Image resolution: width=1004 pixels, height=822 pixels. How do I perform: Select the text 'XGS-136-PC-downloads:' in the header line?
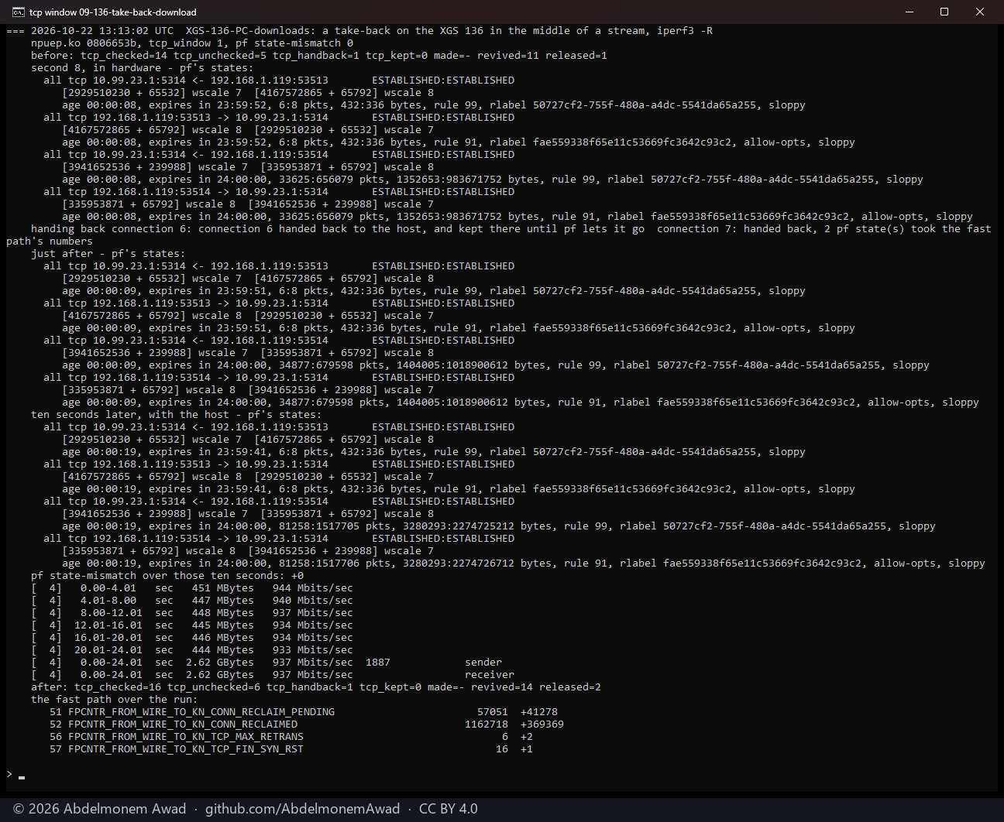(x=251, y=31)
